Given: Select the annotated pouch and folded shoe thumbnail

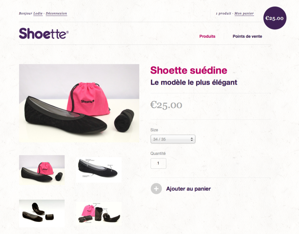Looking at the screenshot, I should (99, 213).
